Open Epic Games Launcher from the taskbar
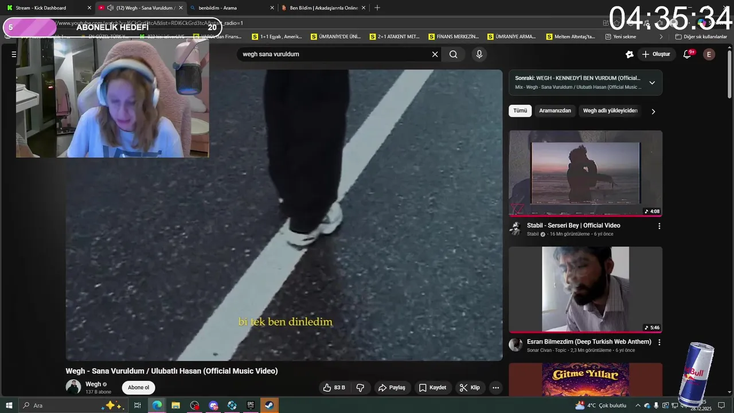The height and width of the screenshot is (413, 734). coord(251,406)
